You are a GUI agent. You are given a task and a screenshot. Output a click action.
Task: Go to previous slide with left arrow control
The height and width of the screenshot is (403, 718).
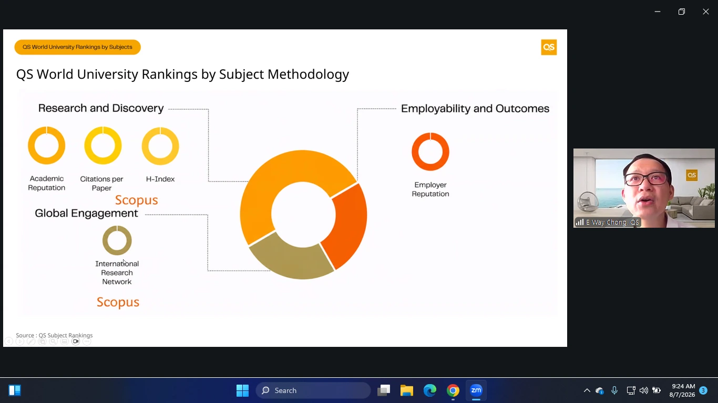[8, 342]
